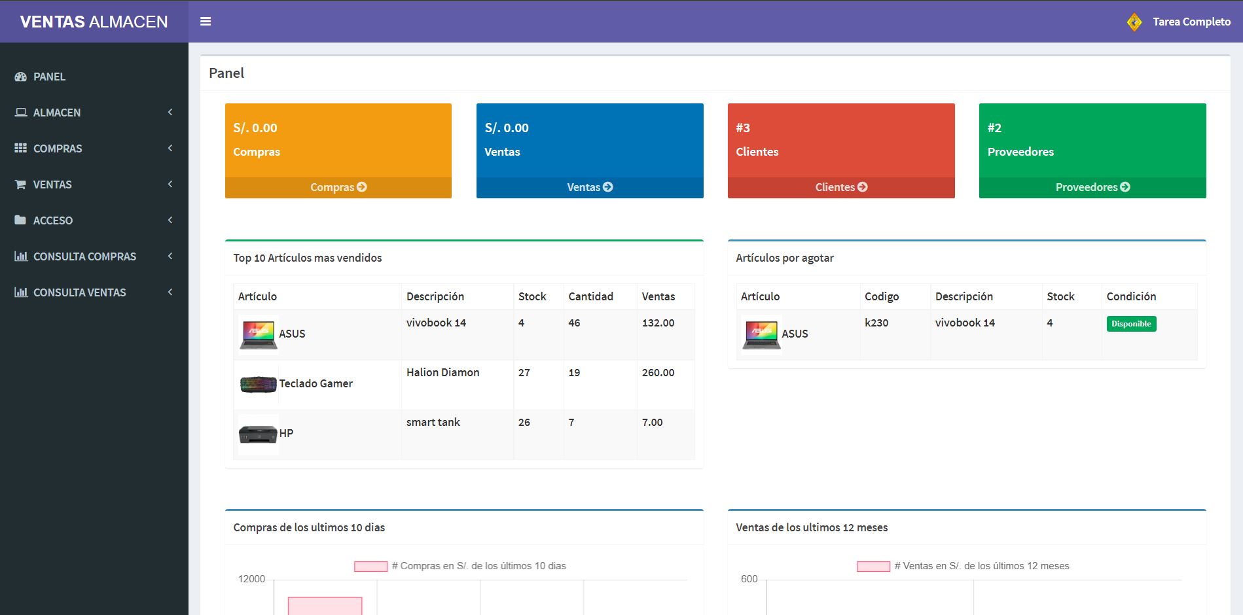Image resolution: width=1243 pixels, height=615 pixels.
Task: Click the Tarea Completo user avatar icon
Action: (1134, 22)
